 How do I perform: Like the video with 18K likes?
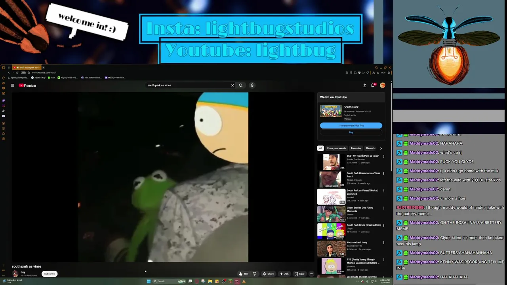pos(243,274)
